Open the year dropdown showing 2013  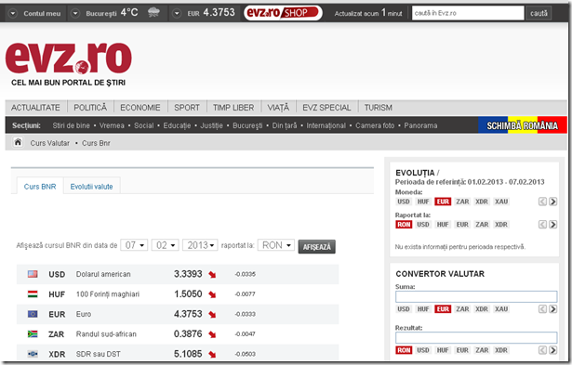200,245
